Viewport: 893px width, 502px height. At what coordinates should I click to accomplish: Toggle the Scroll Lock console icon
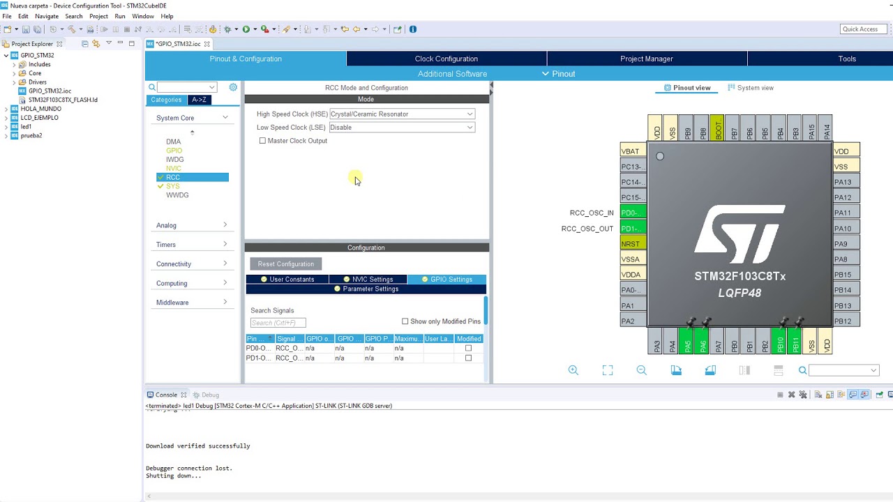click(x=830, y=395)
